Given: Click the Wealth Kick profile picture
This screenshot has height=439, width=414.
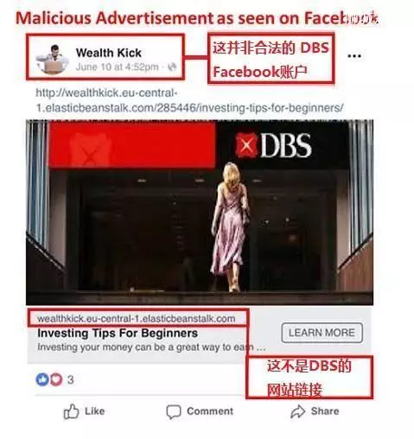Looking at the screenshot, I should click(x=52, y=59).
